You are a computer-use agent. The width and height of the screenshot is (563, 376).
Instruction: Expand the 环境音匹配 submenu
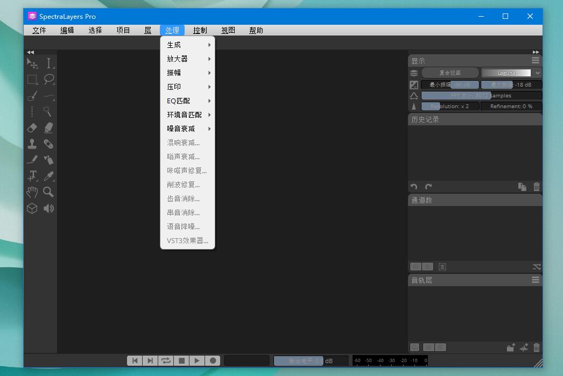click(187, 115)
